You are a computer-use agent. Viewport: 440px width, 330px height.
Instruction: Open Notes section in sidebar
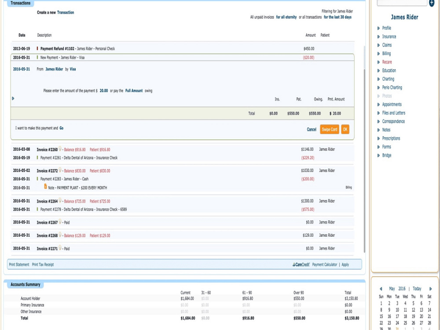click(x=386, y=130)
